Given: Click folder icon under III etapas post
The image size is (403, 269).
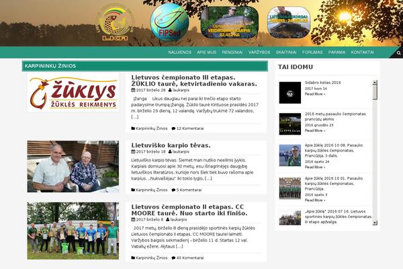Looking at the screenshot, I should pyautogui.click(x=133, y=128).
